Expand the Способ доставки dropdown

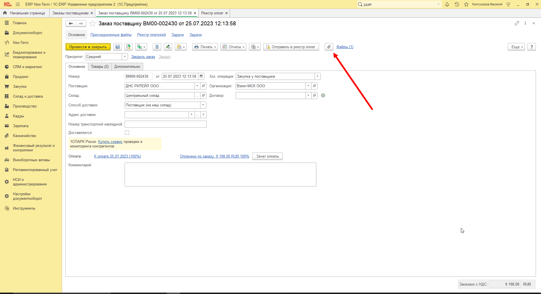tap(203, 105)
